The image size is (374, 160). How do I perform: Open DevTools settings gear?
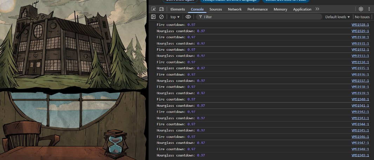[x=361, y=9]
